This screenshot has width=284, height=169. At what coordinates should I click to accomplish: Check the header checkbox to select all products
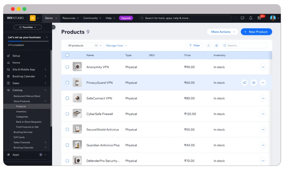[67, 55]
